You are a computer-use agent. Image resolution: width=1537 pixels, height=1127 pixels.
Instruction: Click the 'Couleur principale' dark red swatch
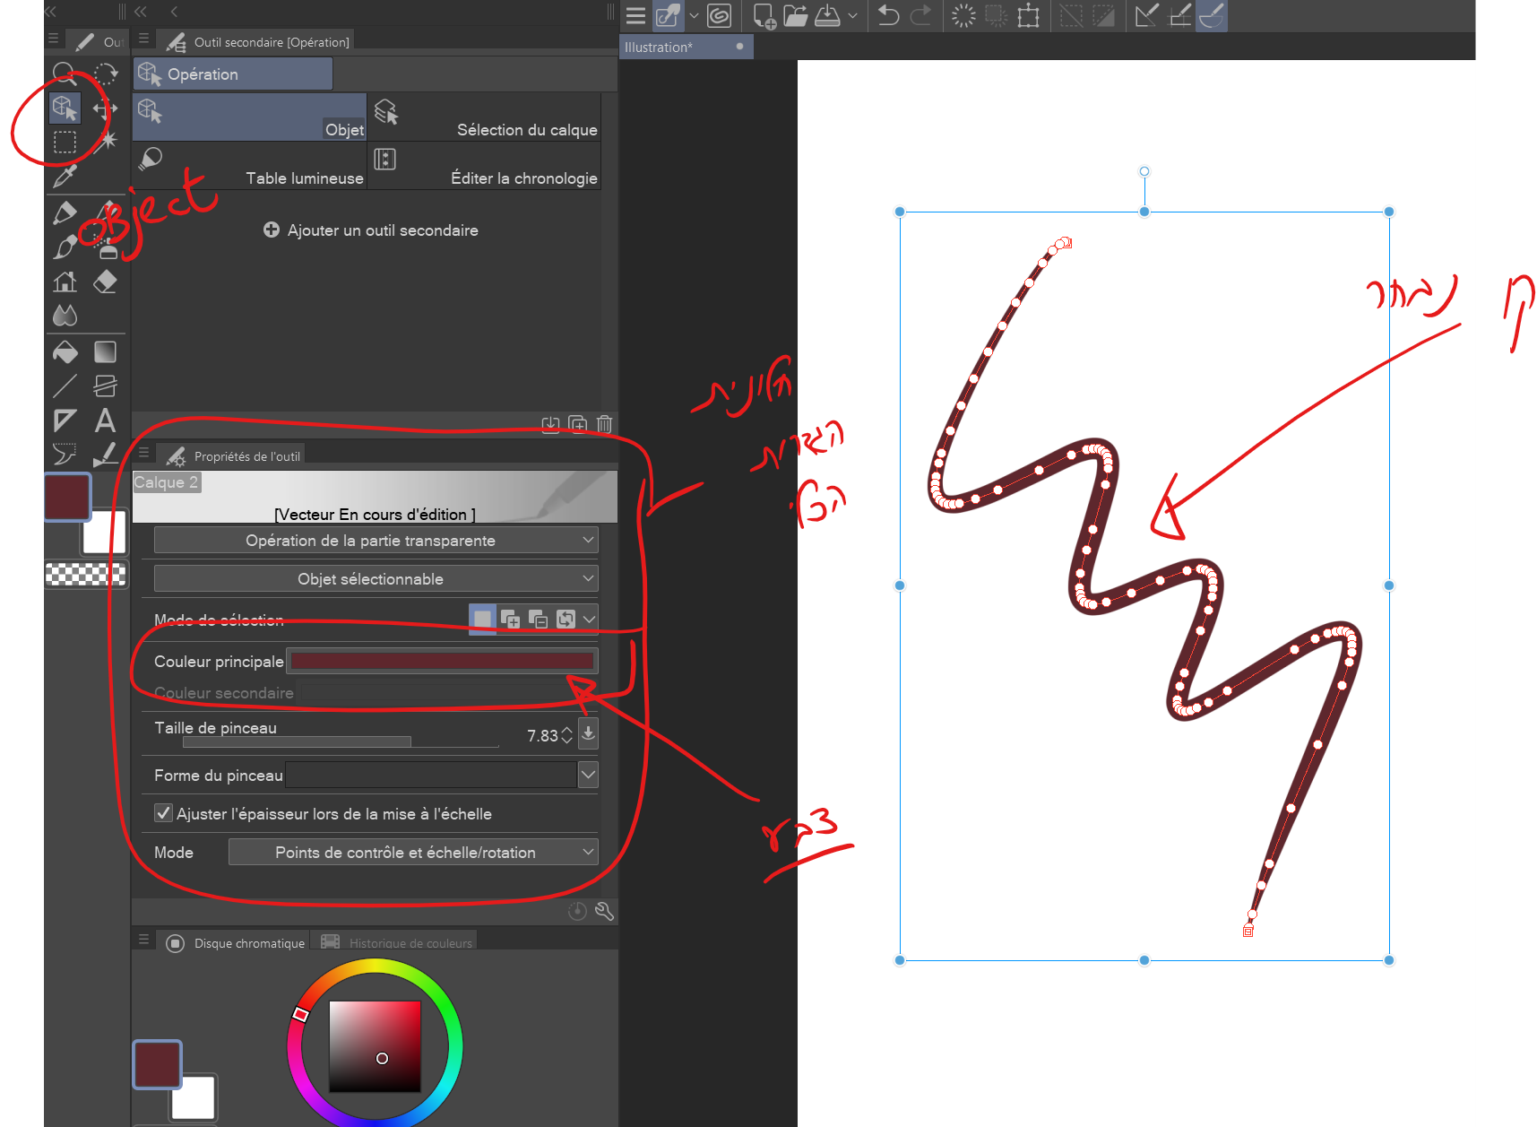[442, 662]
